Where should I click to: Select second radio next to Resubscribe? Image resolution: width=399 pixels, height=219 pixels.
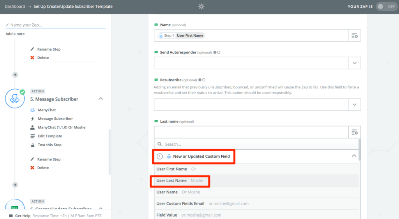[x=204, y=80]
